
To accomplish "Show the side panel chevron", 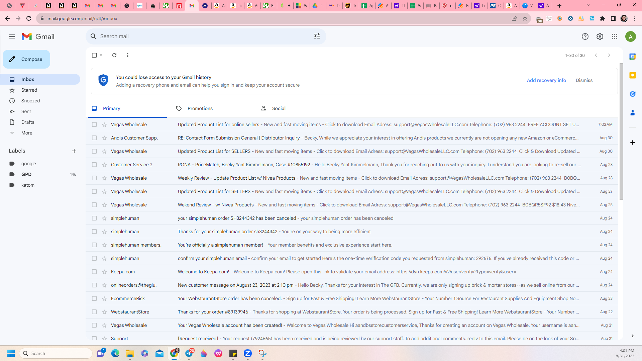I will (x=633, y=336).
